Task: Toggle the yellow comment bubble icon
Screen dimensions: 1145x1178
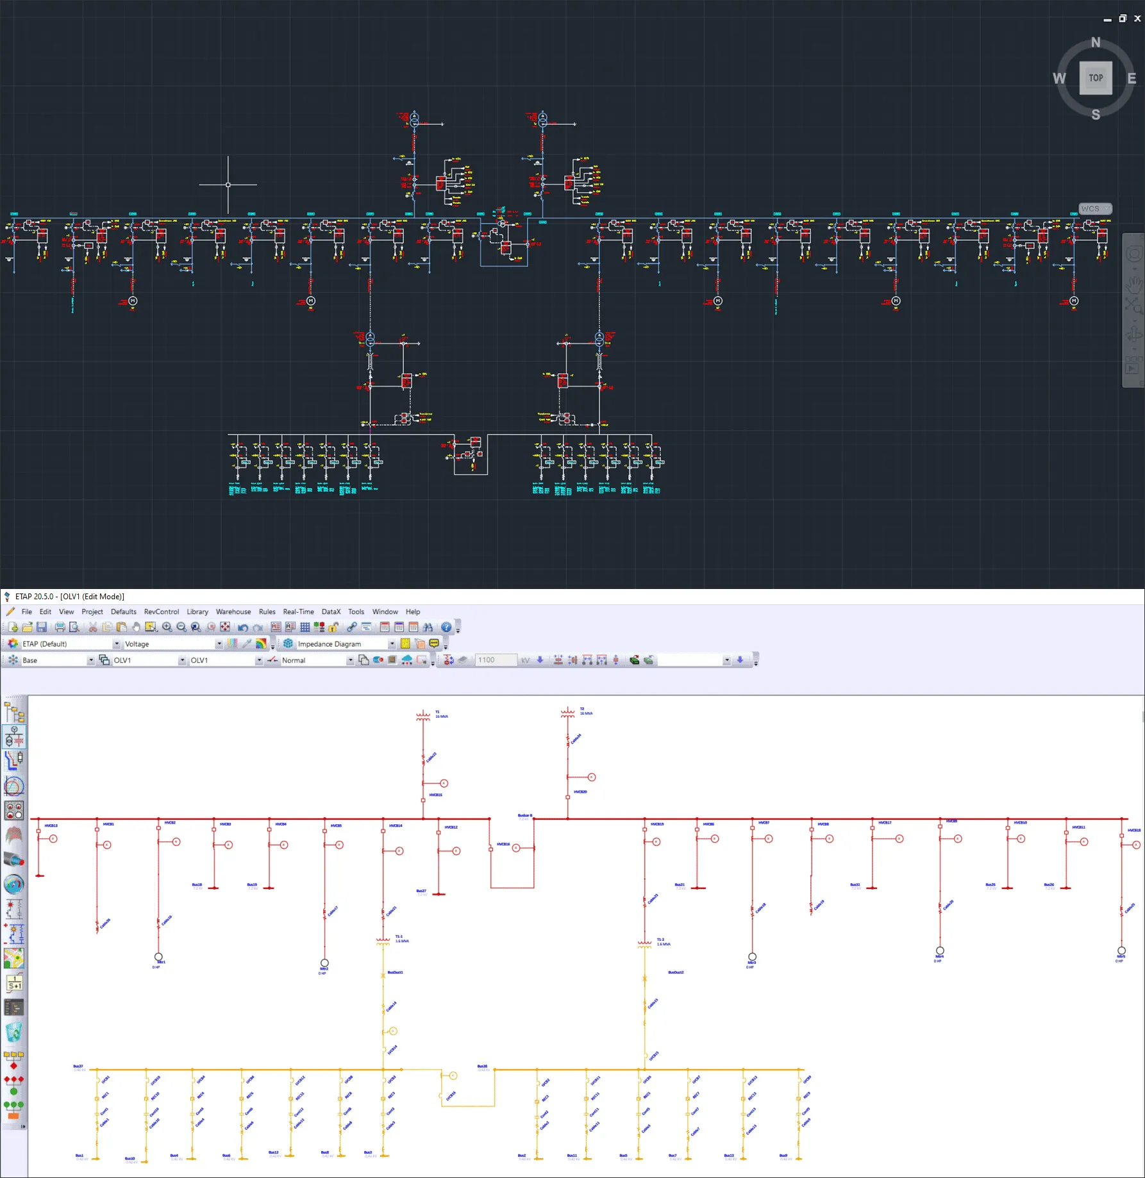Action: 434,643
